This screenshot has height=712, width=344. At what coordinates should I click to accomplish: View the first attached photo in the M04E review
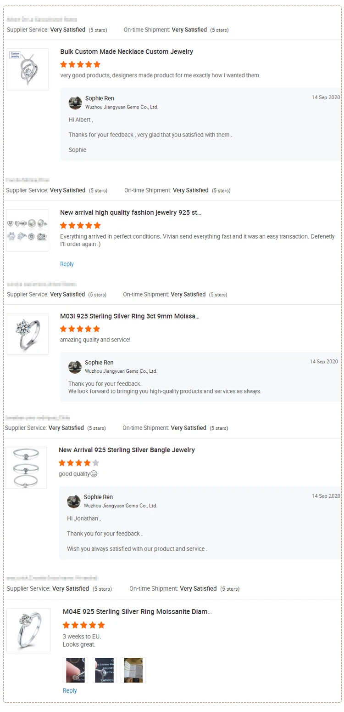75,670
